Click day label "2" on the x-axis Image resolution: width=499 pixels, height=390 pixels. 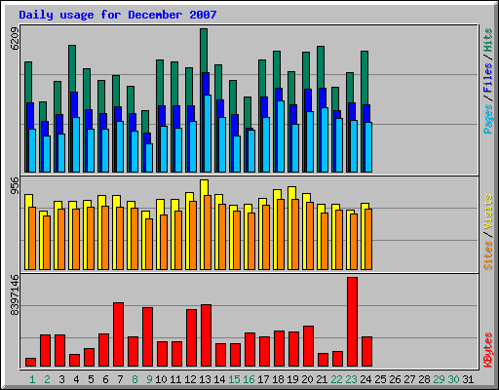(x=47, y=379)
